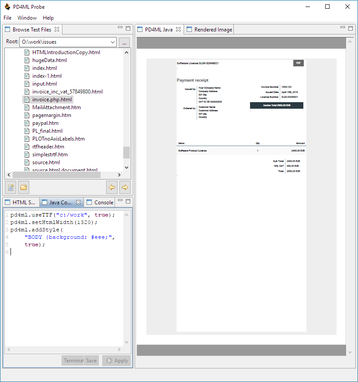The image size is (358, 382).
Task: Select invoice_inc_vat_57849800.html in file list
Action: 67,92
